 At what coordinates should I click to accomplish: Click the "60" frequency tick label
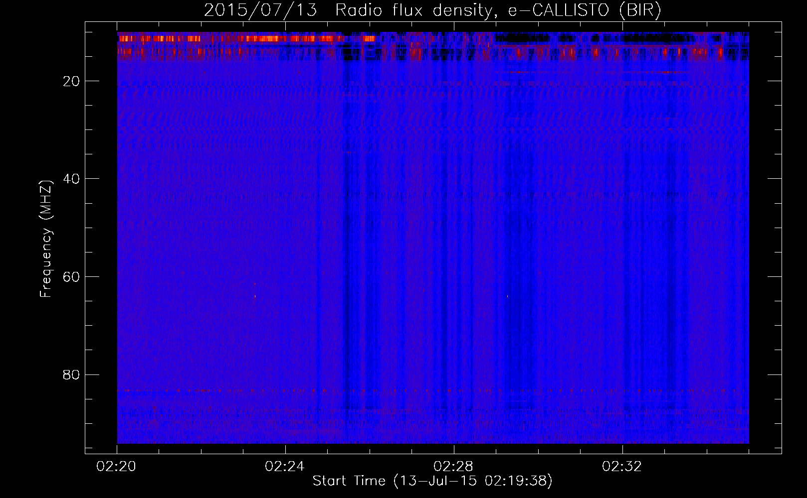pos(72,277)
